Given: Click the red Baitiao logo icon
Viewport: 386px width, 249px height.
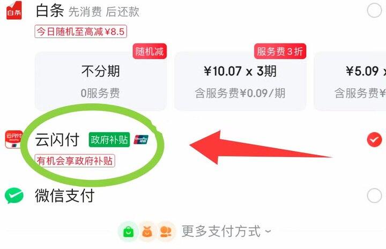Looking at the screenshot, I should pos(14,10).
